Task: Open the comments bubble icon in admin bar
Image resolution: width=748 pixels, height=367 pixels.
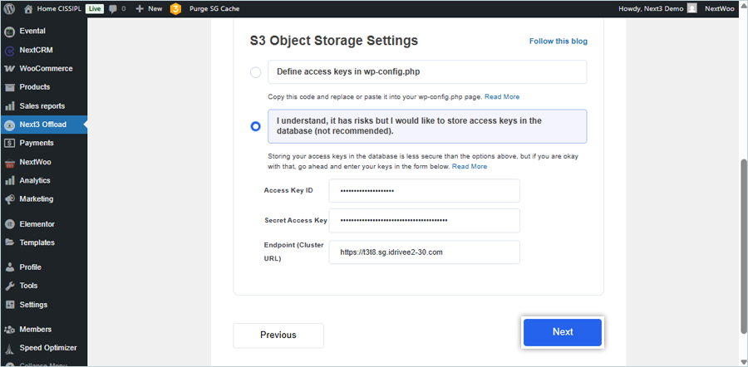Action: click(113, 8)
